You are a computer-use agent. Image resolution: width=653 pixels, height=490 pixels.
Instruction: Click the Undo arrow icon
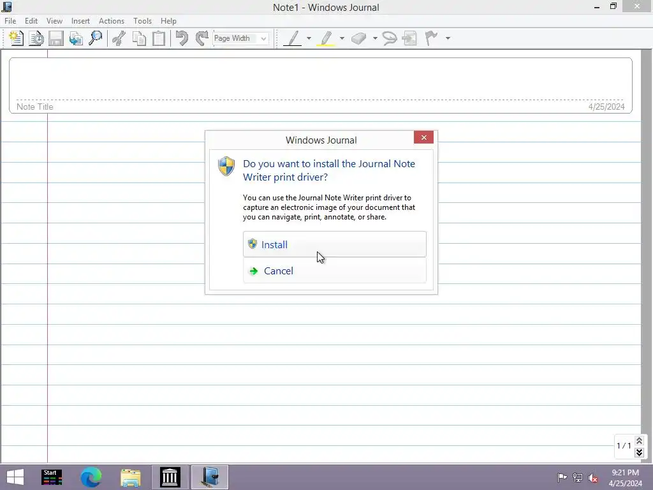point(182,38)
